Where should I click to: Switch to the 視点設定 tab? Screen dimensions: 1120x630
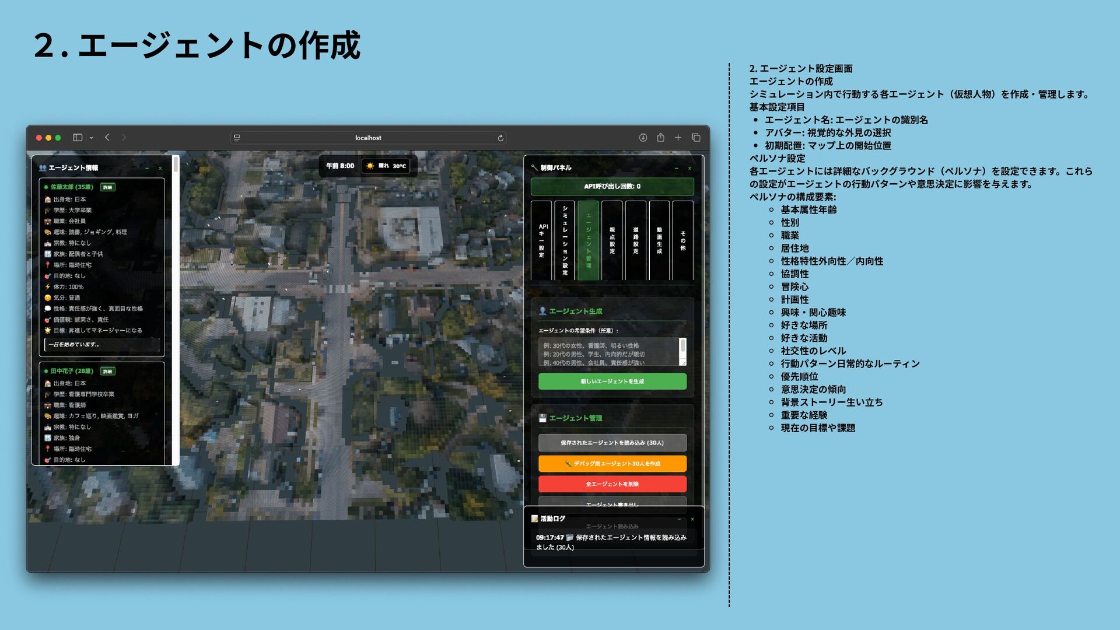(612, 240)
